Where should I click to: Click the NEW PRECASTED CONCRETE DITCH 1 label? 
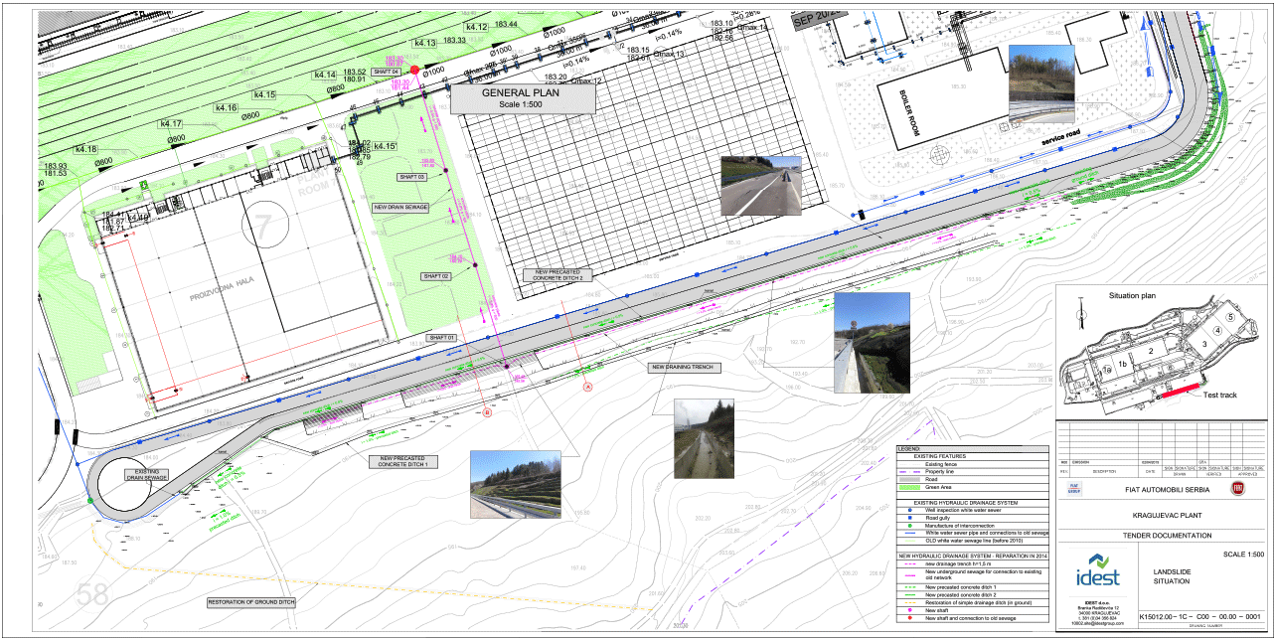(403, 462)
